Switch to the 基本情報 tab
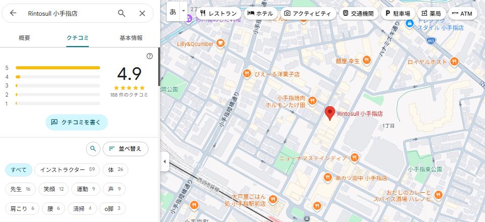 point(131,38)
